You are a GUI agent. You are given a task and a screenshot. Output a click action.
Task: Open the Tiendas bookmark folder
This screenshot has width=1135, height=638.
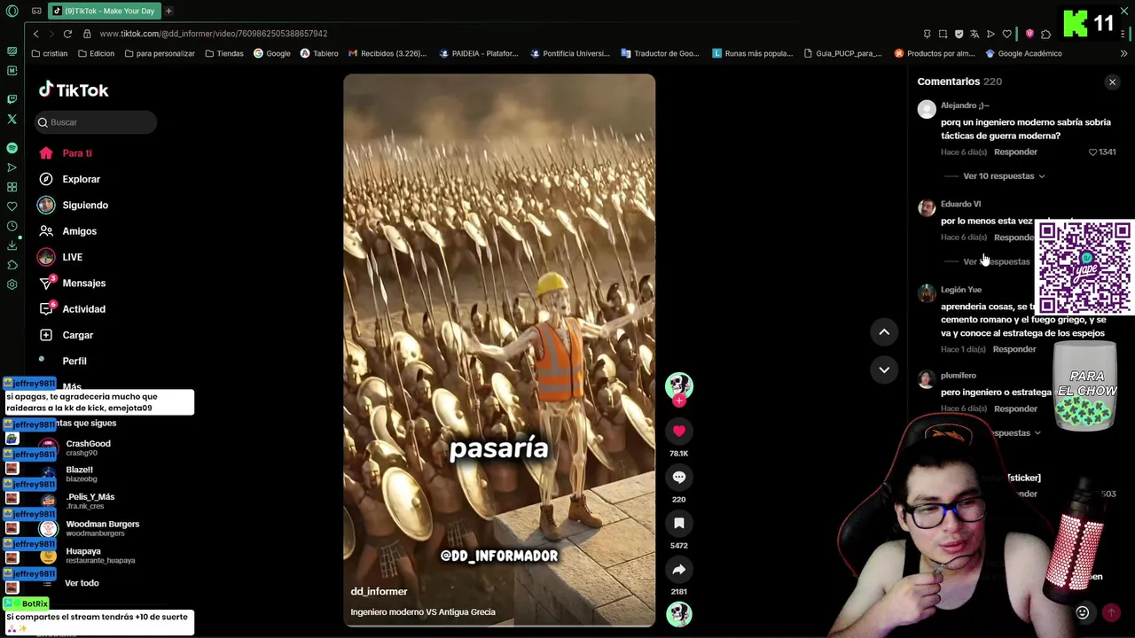point(223,53)
